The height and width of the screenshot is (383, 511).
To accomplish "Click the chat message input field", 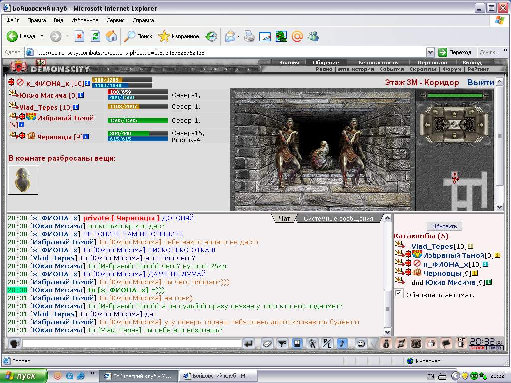I will [132, 343].
